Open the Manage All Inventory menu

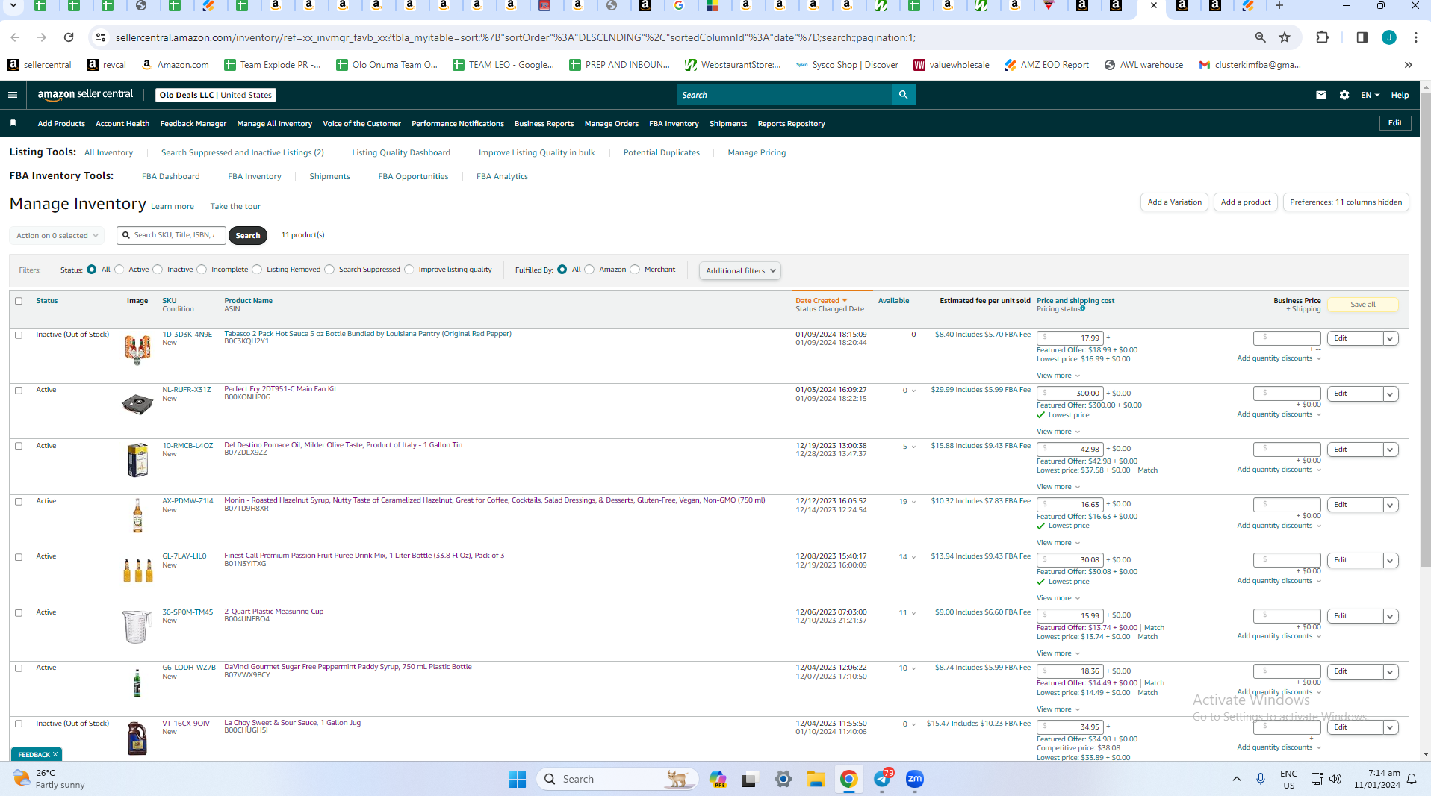click(x=274, y=124)
